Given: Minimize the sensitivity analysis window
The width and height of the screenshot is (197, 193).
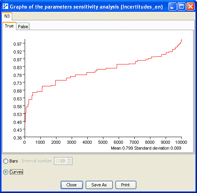Looking at the screenshot, I should pyautogui.click(x=172, y=7).
